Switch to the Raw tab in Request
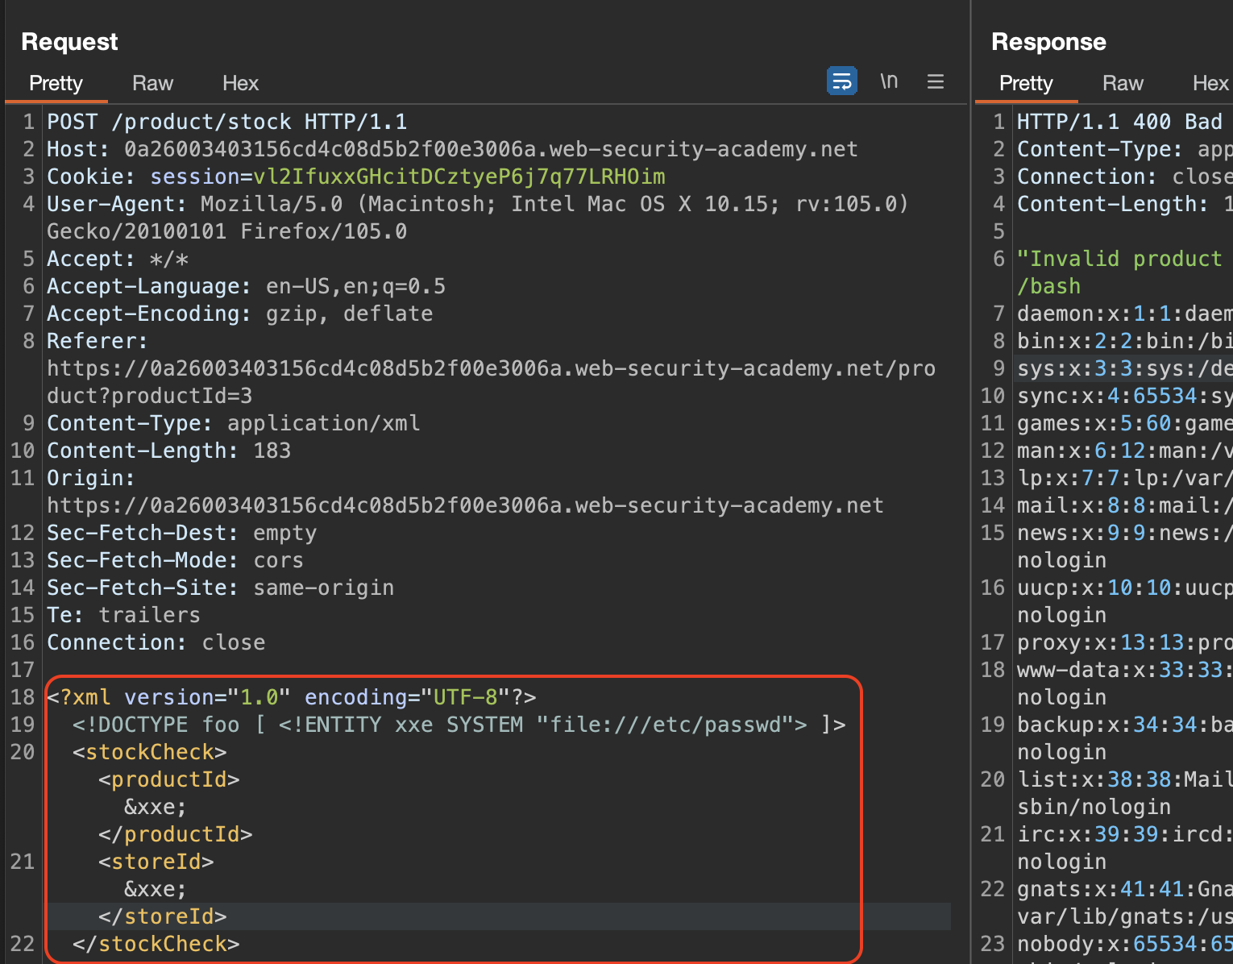 pos(152,84)
